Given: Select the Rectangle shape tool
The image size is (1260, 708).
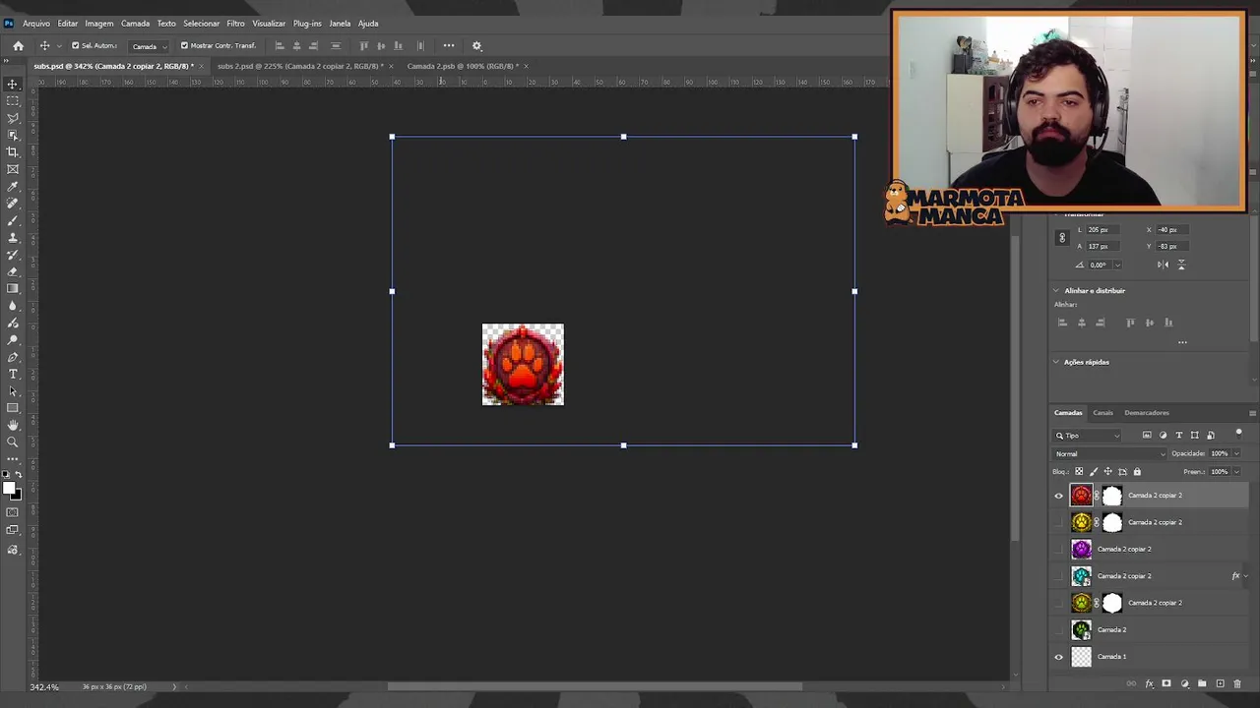Looking at the screenshot, I should (x=13, y=408).
